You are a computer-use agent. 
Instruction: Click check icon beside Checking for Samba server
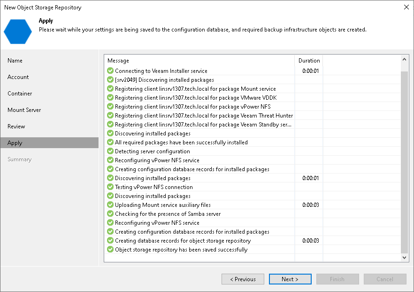pyautogui.click(x=110, y=213)
